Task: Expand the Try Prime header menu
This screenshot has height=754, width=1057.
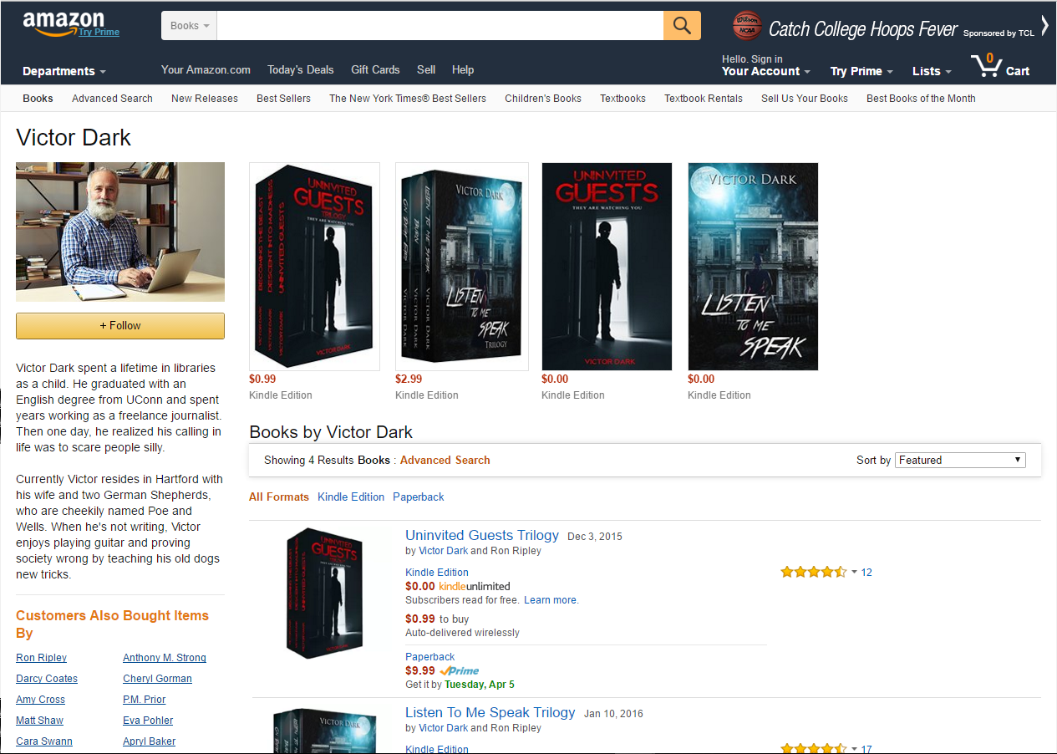Action: pyautogui.click(x=861, y=71)
